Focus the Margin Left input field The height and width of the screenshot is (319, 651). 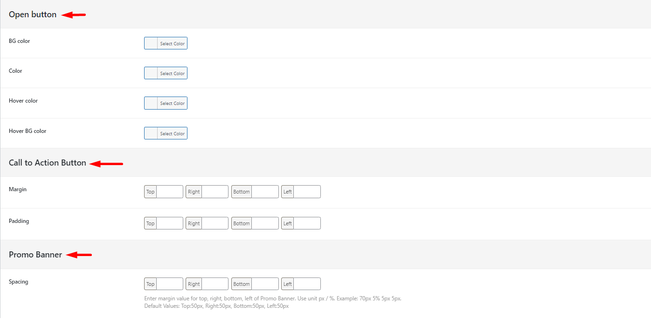[307, 192]
